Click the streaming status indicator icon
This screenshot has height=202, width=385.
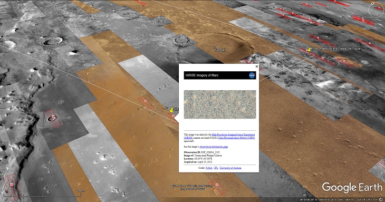click(x=381, y=200)
